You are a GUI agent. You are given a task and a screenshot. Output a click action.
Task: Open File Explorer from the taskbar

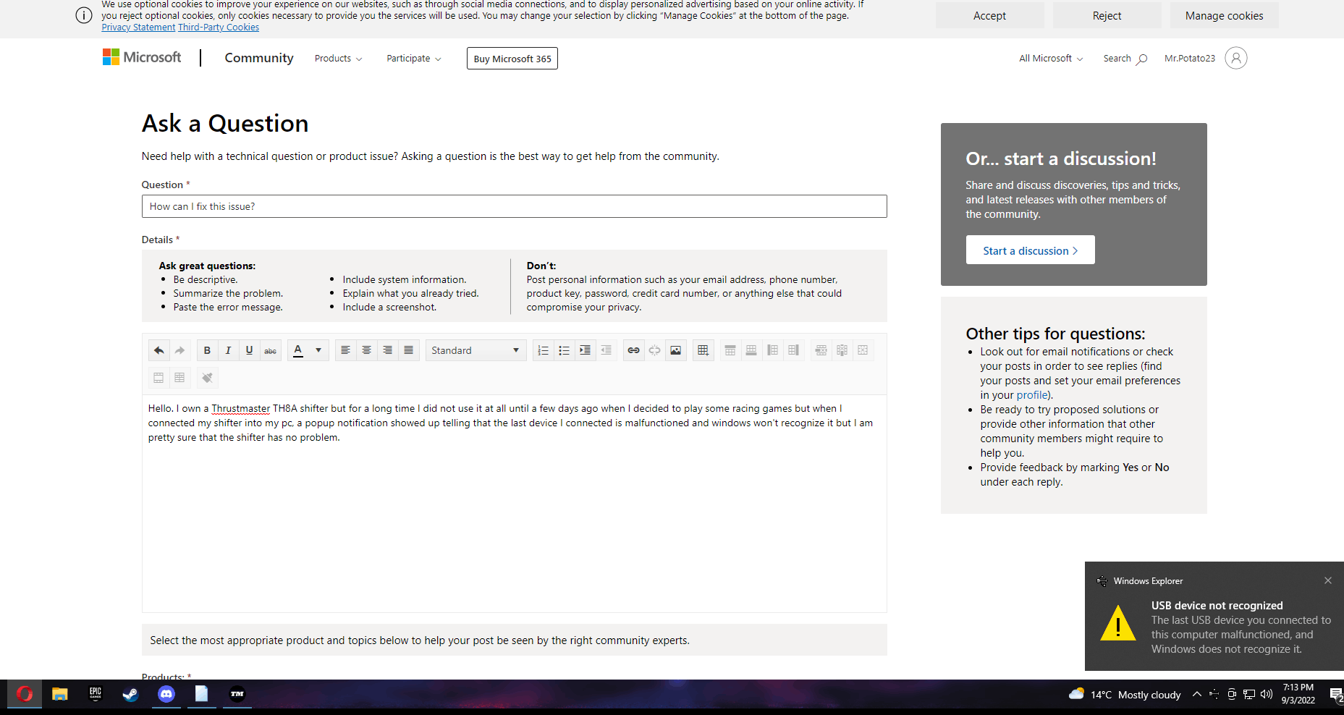point(59,694)
